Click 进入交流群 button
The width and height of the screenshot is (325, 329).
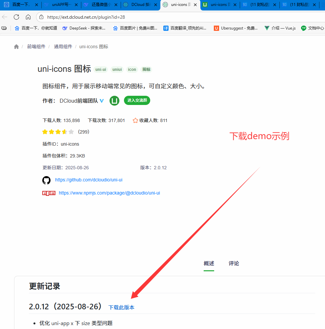pos(137,100)
